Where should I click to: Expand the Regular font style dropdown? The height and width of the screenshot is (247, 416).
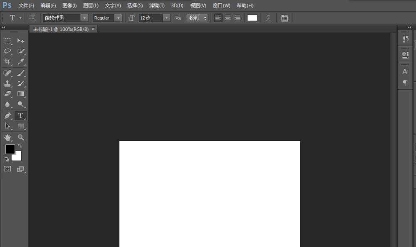click(118, 18)
